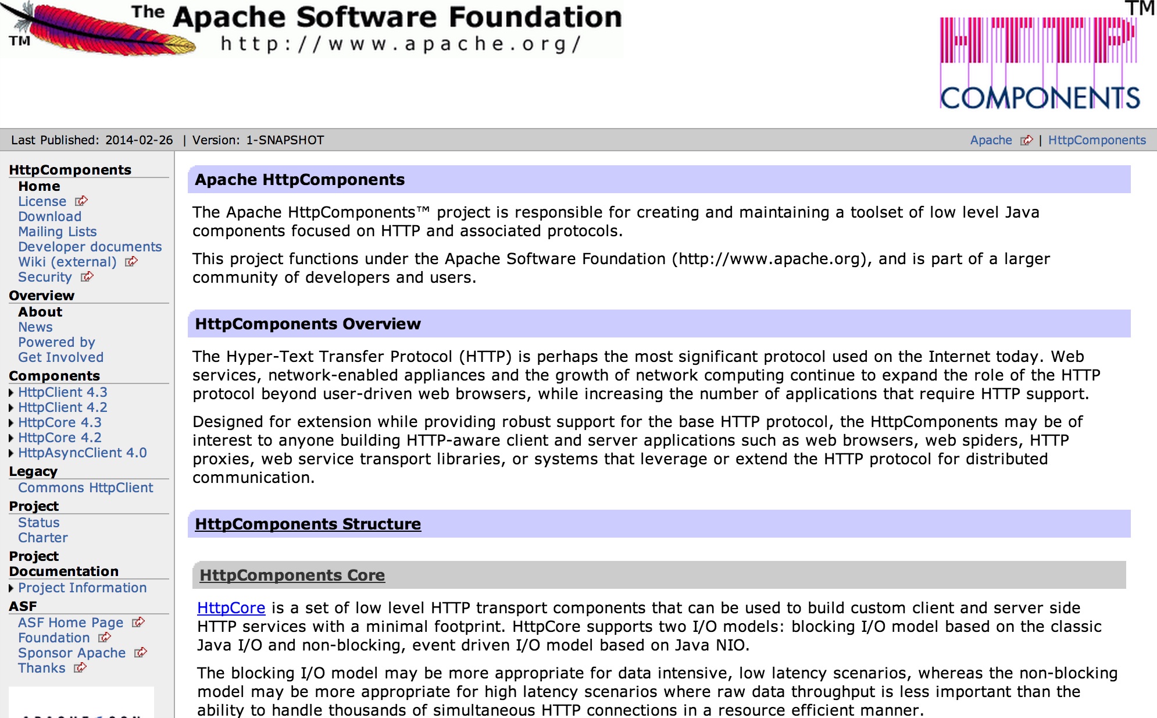This screenshot has width=1157, height=718.
Task: Open the Security link
Action: click(x=45, y=277)
